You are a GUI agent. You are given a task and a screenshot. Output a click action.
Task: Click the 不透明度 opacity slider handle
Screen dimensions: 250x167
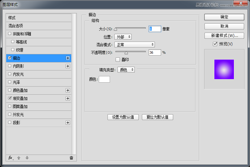(126, 53)
